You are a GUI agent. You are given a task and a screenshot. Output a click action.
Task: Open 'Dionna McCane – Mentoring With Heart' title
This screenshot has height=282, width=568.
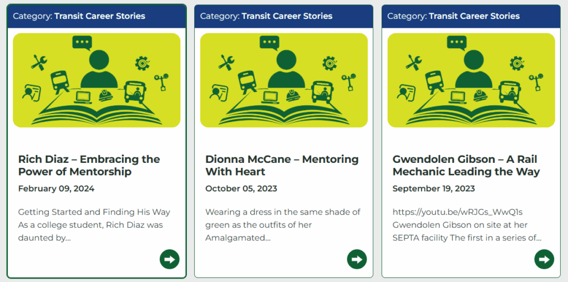[x=282, y=166]
